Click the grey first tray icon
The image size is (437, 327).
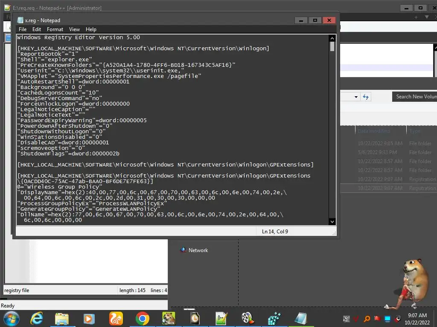click(x=347, y=318)
